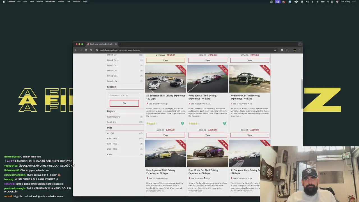Image resolution: width=359 pixels, height=202 pixels.
Task: Open Spotlight search in the menu bar
Action: click(328, 2)
